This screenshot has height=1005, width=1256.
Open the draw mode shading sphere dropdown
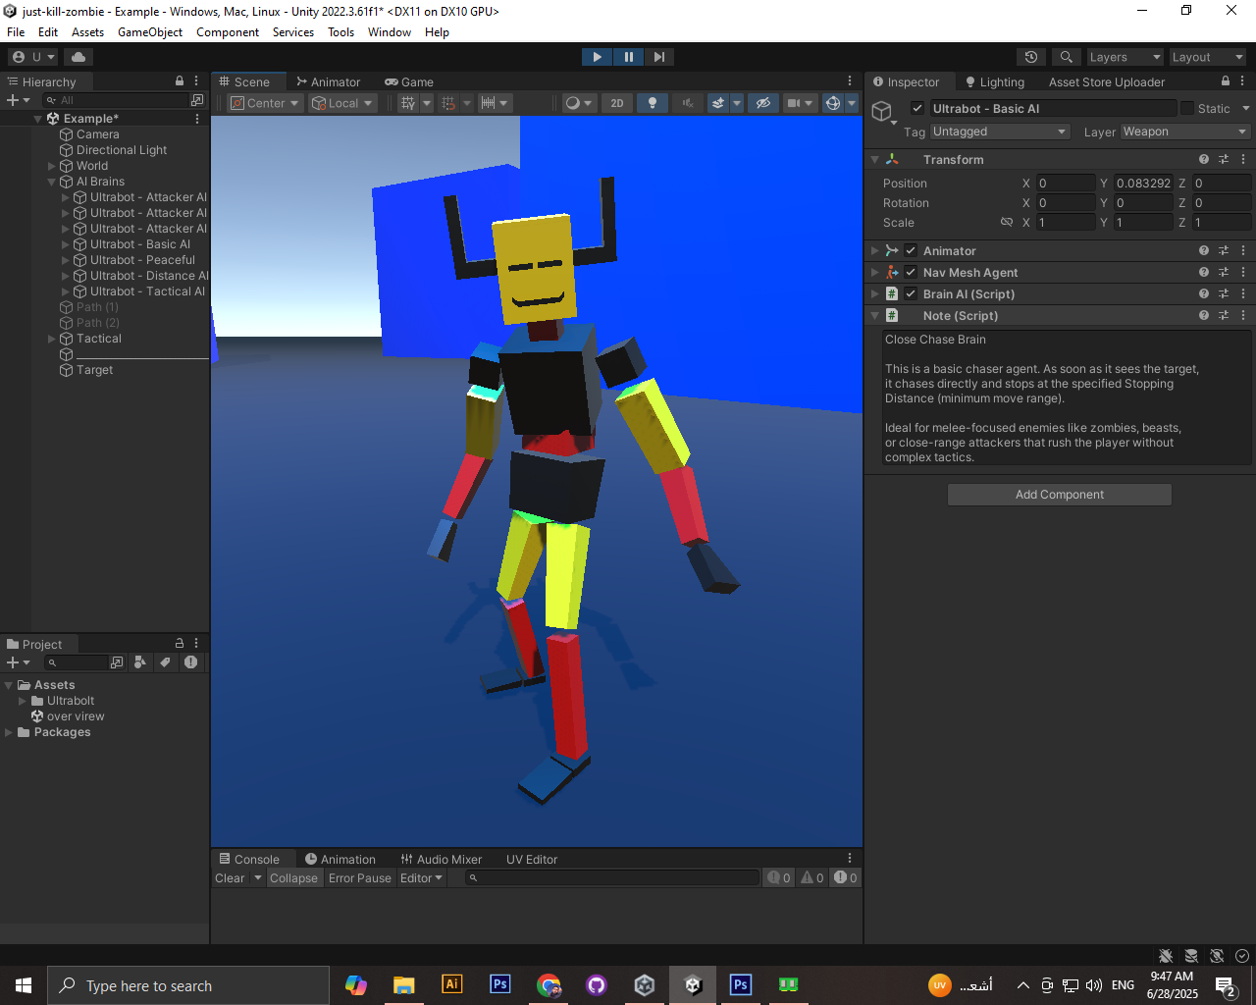pyautogui.click(x=579, y=103)
